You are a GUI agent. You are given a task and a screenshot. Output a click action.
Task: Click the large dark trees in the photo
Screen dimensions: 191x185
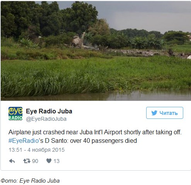[x=49, y=19]
